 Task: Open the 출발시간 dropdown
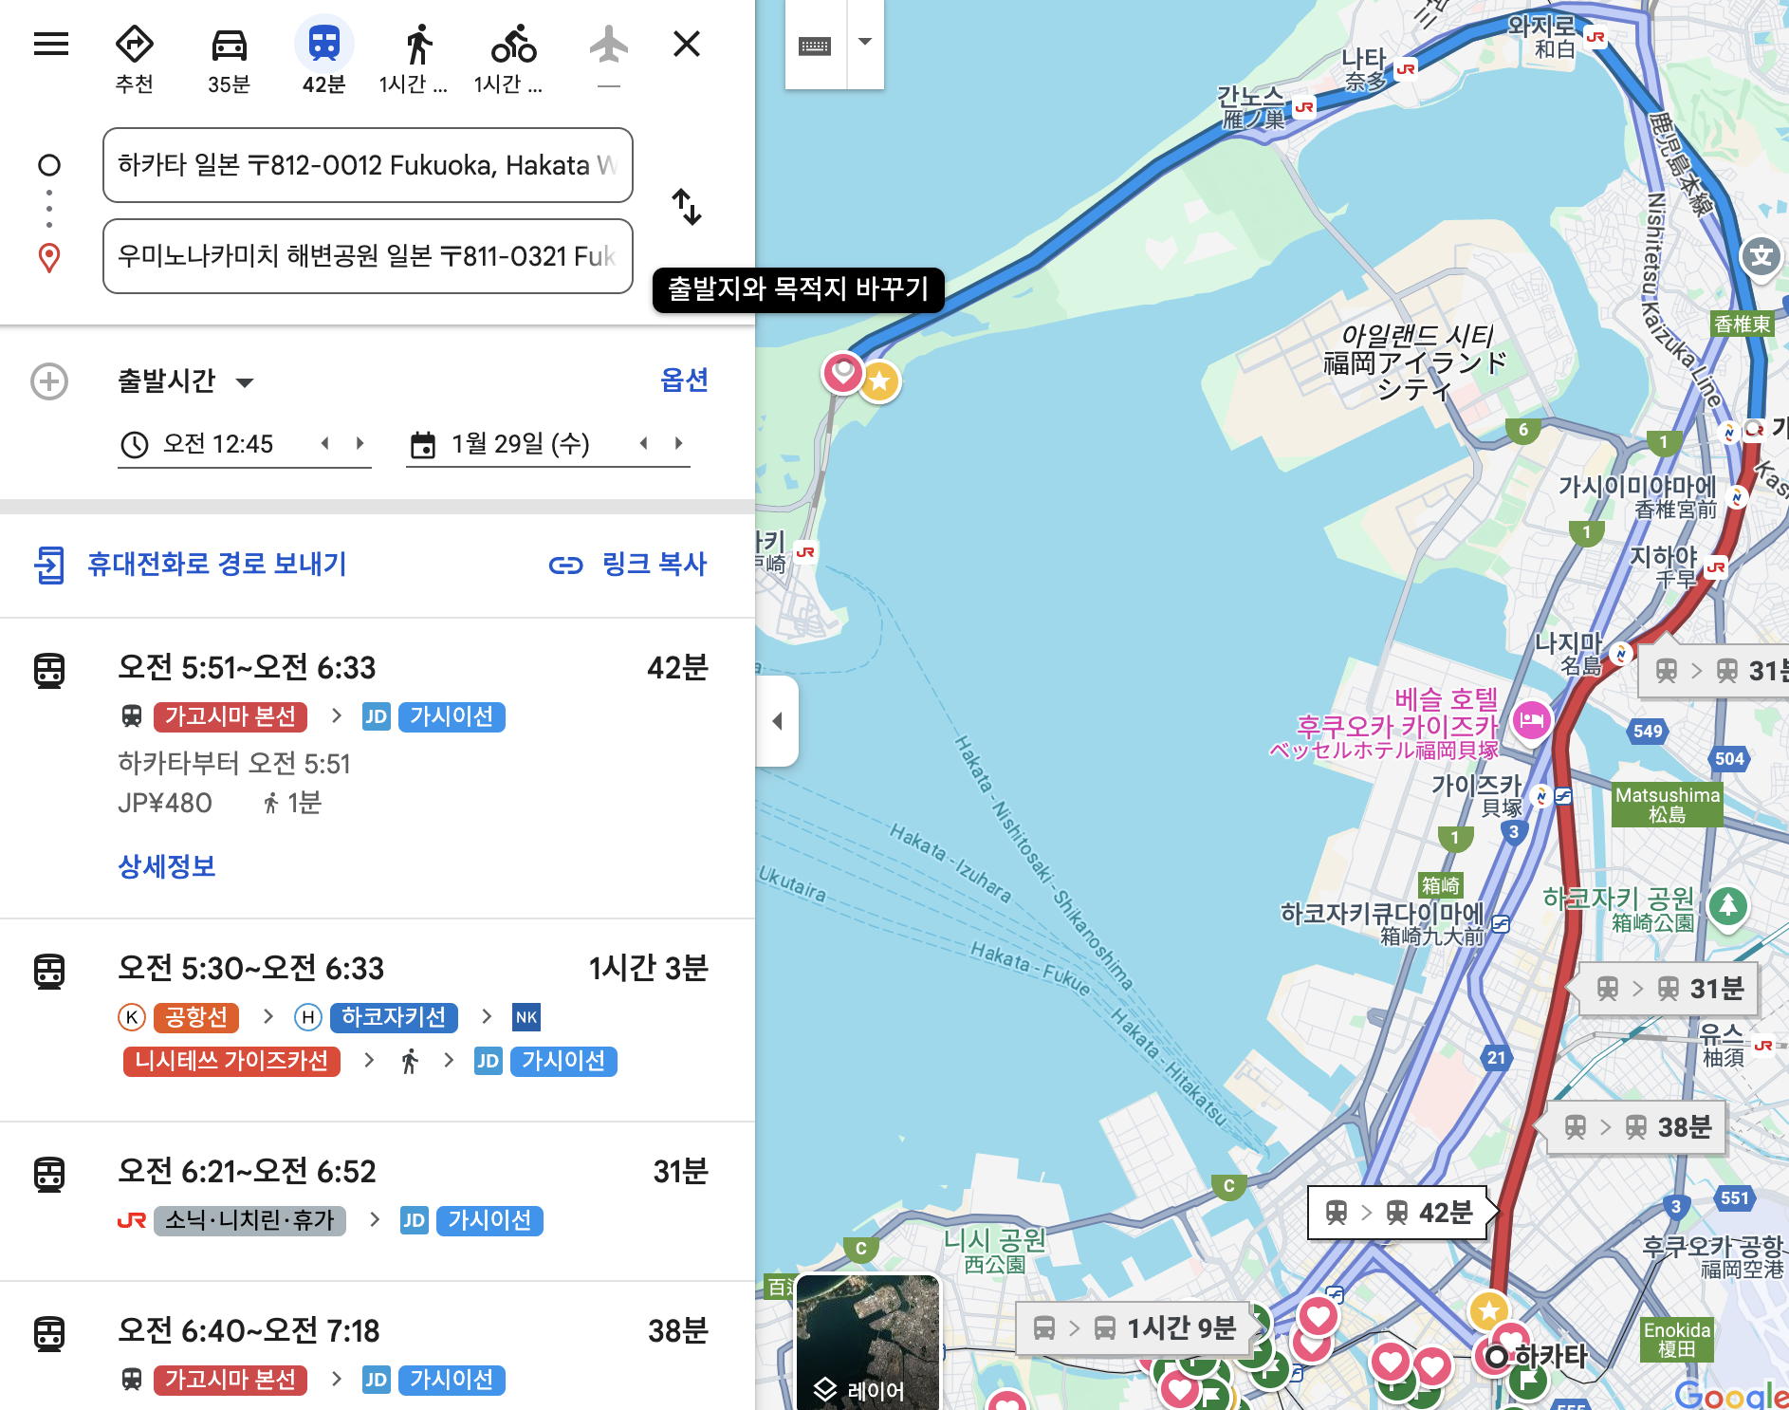(x=186, y=381)
